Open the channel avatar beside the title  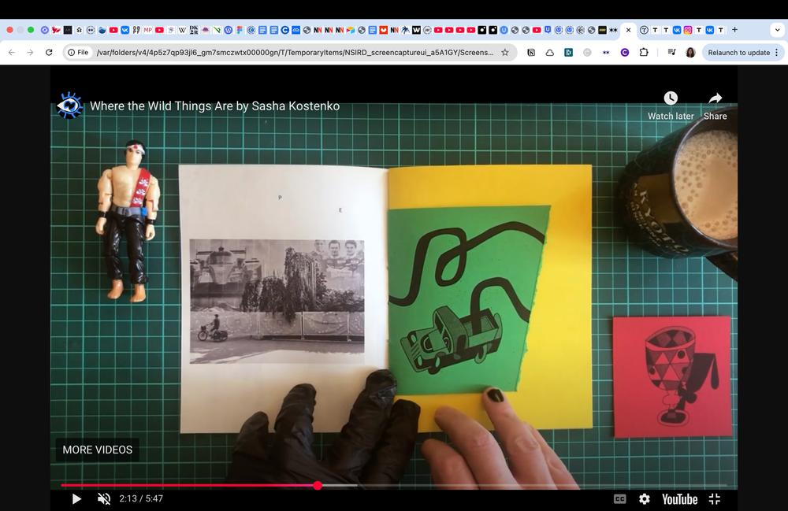[x=69, y=106]
